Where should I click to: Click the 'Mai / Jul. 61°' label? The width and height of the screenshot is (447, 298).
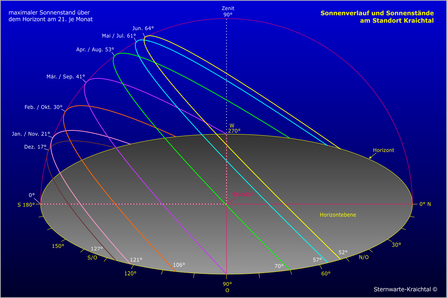click(x=119, y=36)
